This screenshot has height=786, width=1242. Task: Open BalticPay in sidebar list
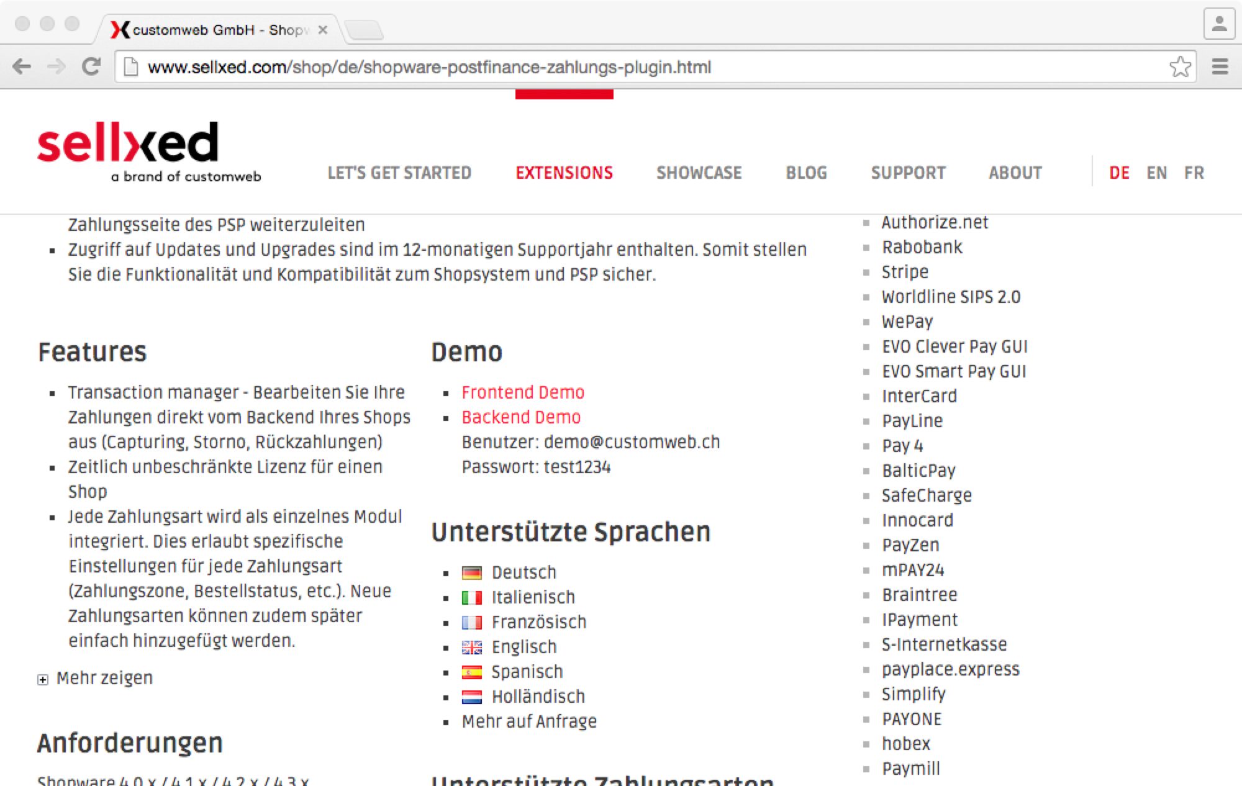coord(918,471)
